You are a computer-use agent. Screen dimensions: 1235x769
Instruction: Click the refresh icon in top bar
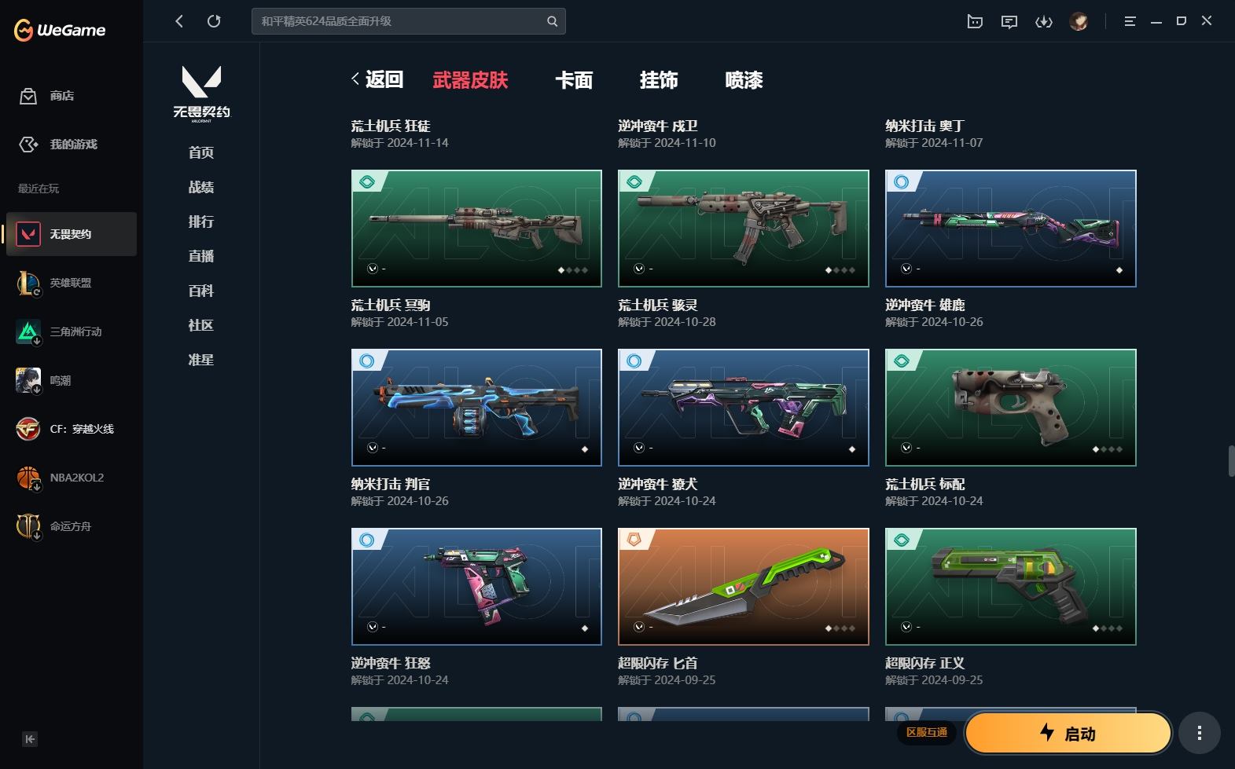(214, 21)
